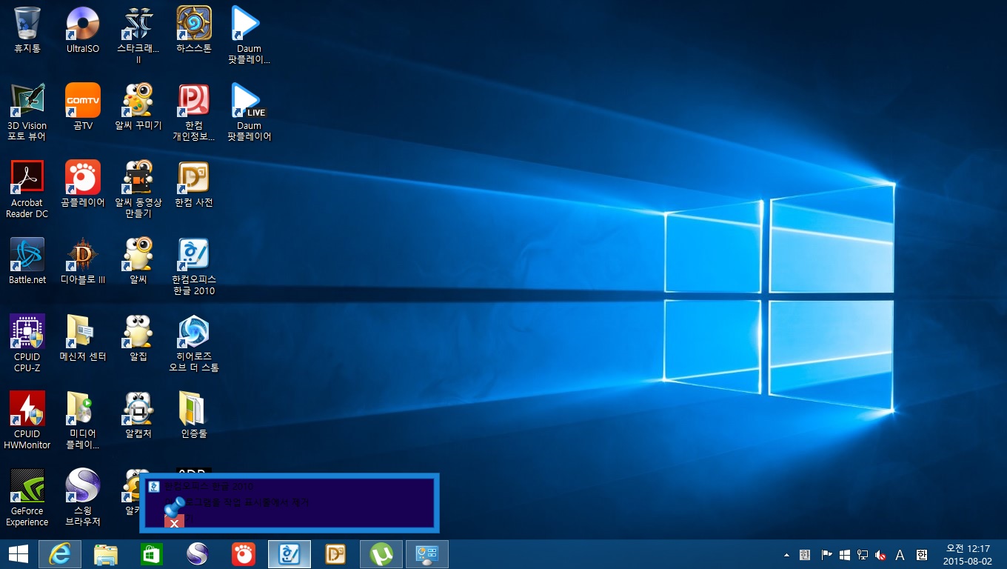Select the 알씨 꾸미기 desktop icon
Screen dimensions: 1007x569
(138, 107)
